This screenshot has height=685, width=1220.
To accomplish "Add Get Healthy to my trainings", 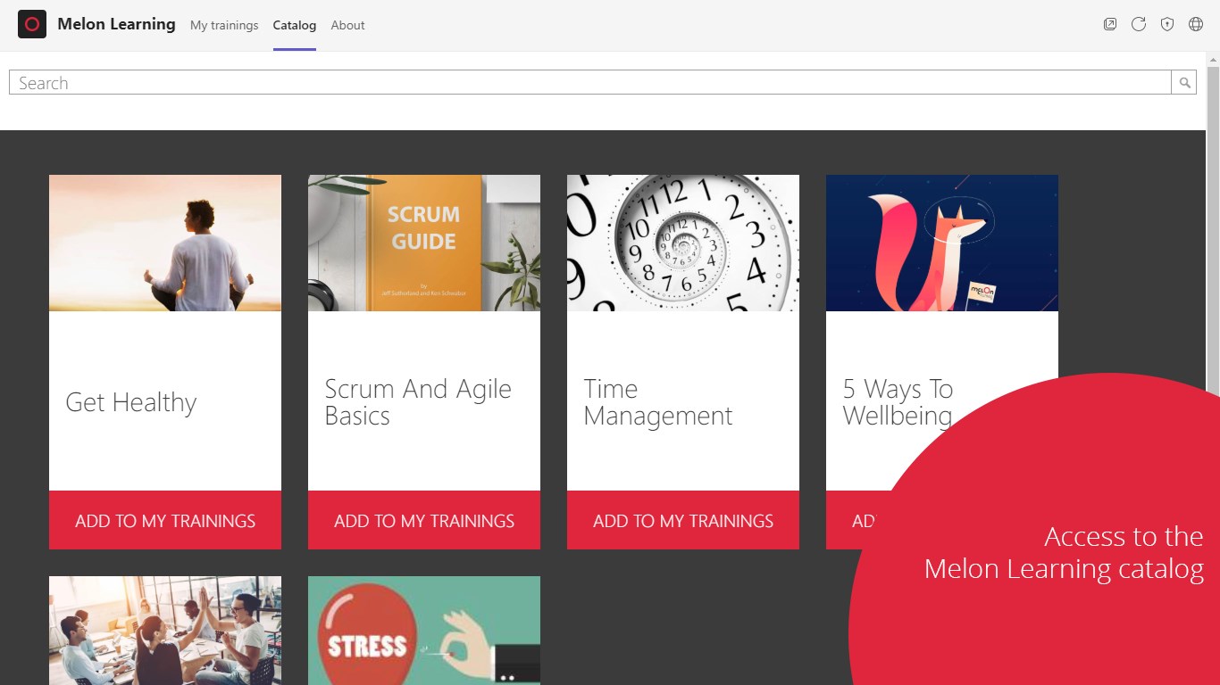I will pyautogui.click(x=165, y=520).
